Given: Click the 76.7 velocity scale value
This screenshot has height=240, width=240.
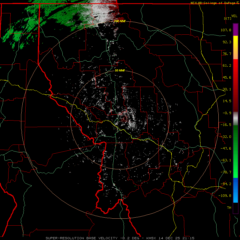Looking at the screenshot, I should (x=227, y=54).
